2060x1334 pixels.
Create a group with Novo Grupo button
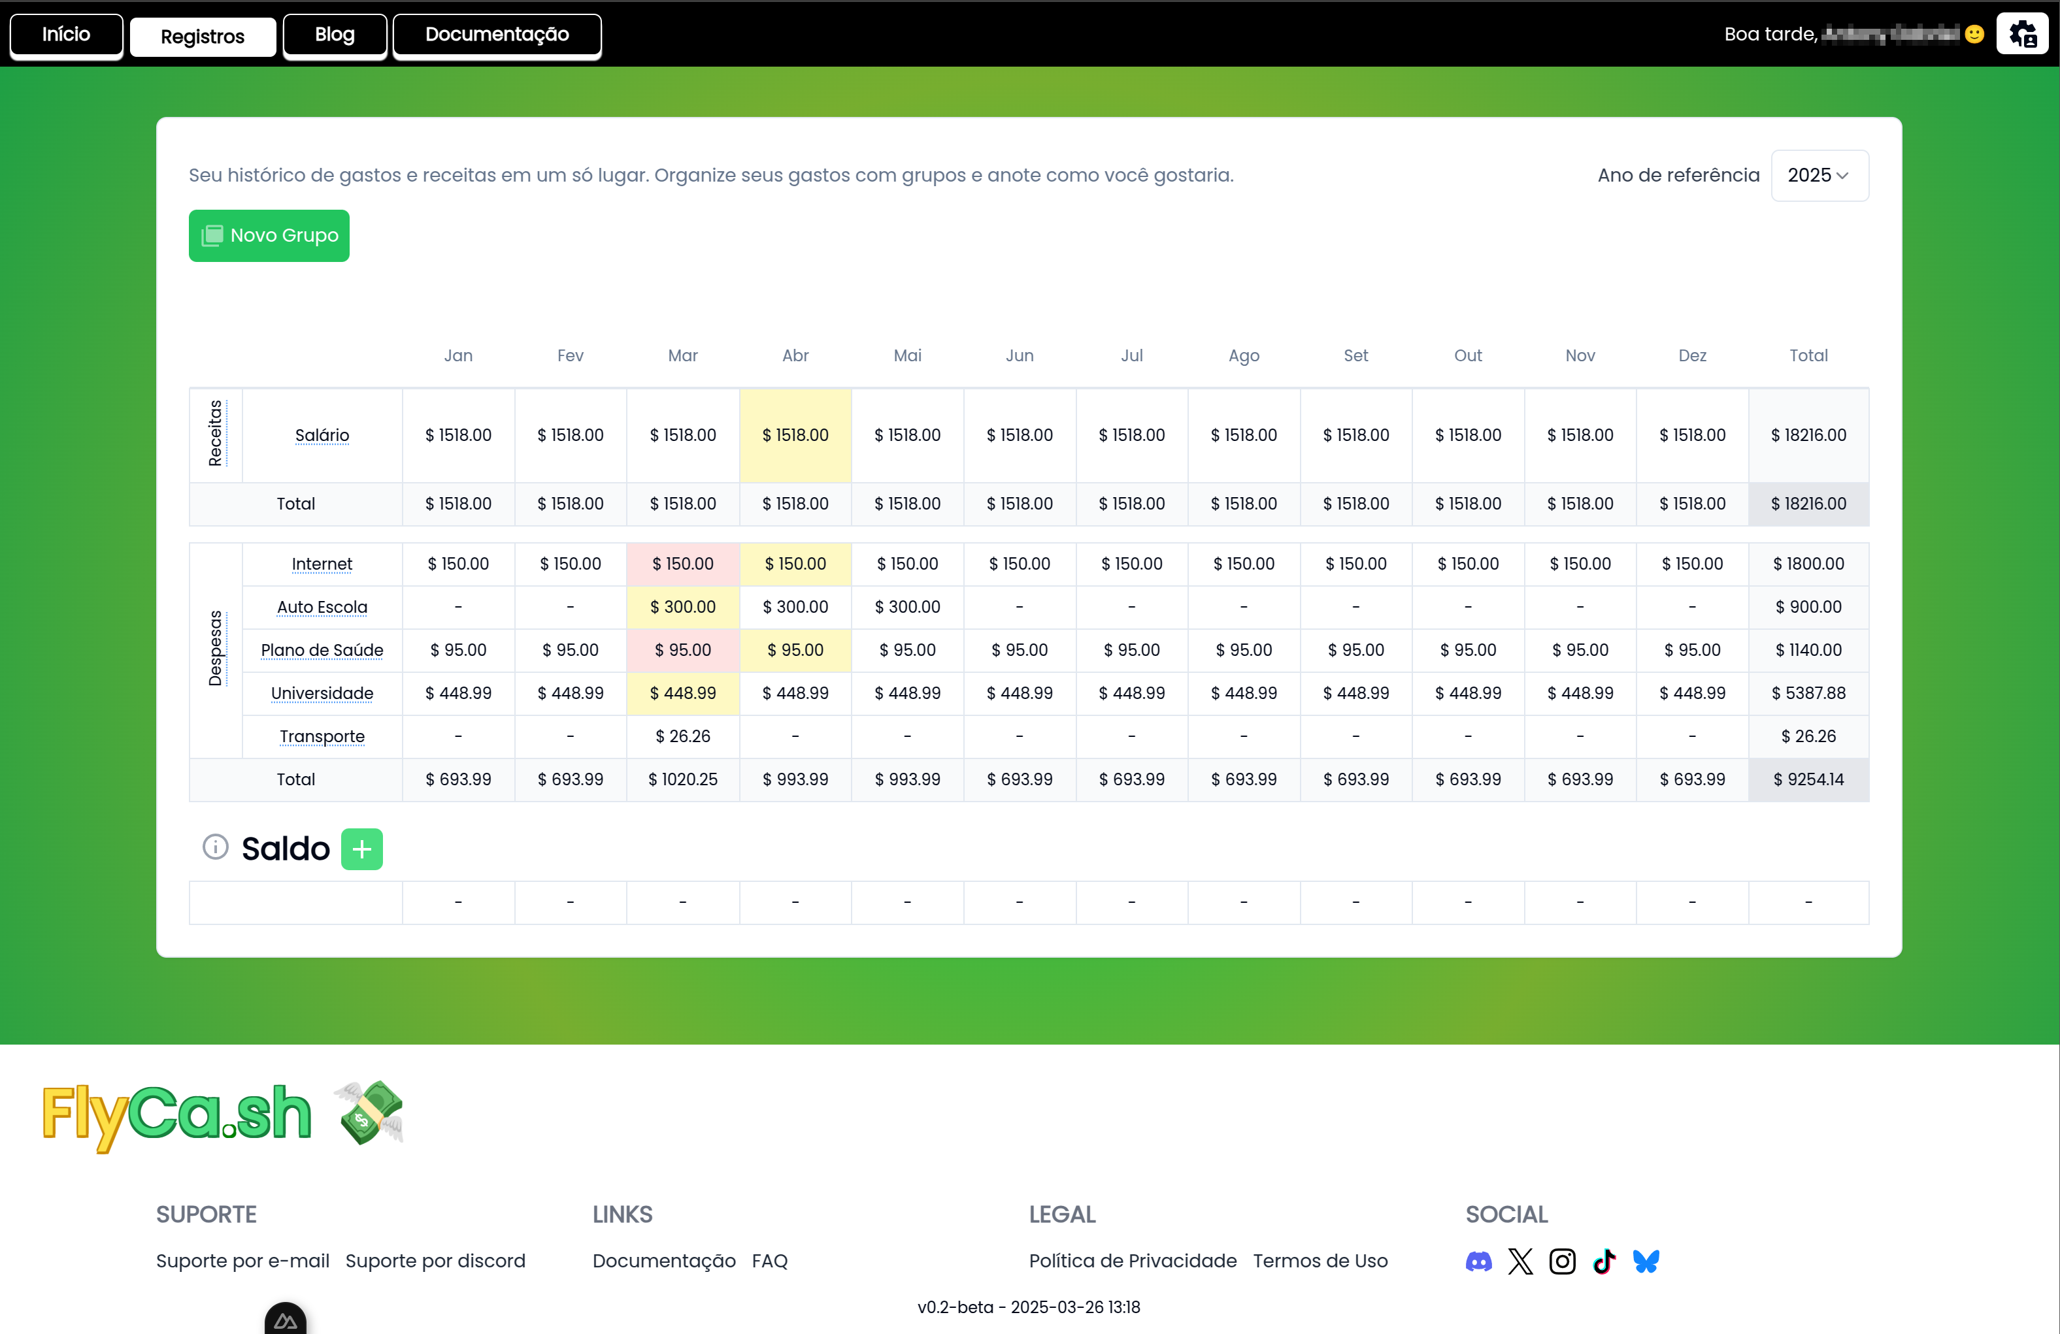pyautogui.click(x=269, y=235)
